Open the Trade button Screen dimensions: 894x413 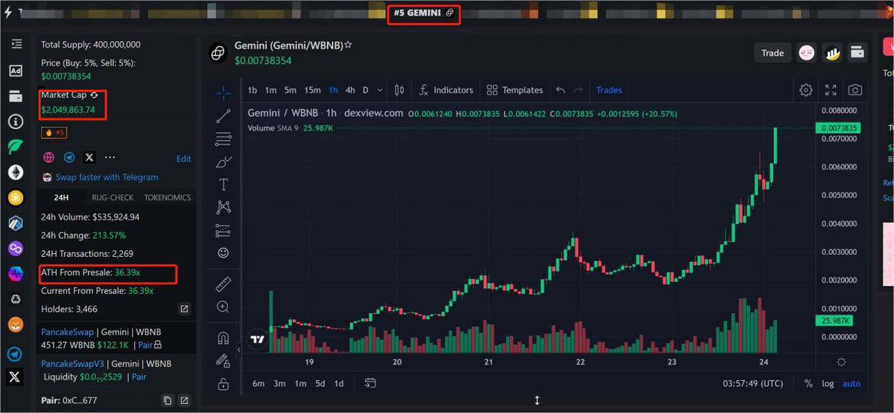click(x=773, y=53)
